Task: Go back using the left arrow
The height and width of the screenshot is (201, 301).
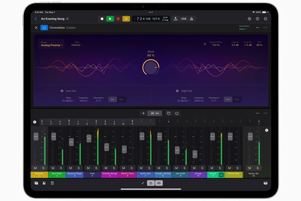Action: coord(36,19)
